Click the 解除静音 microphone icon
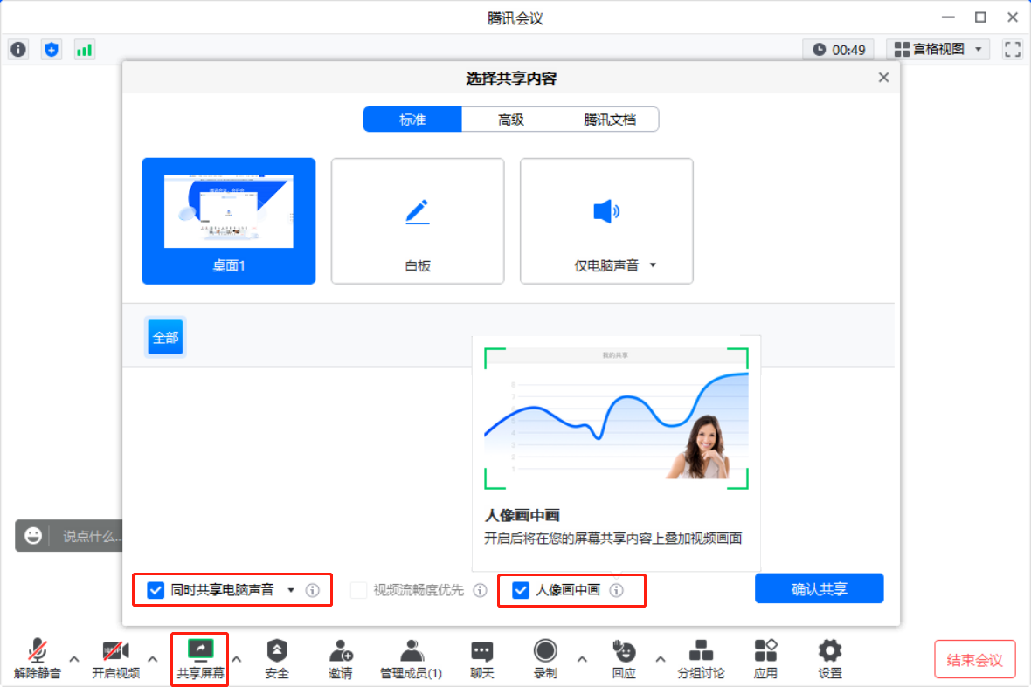 pos(38,658)
